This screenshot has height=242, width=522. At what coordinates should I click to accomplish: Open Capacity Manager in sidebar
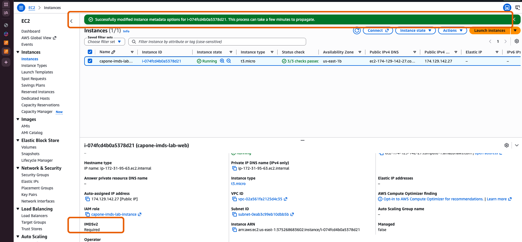pyautogui.click(x=37, y=112)
